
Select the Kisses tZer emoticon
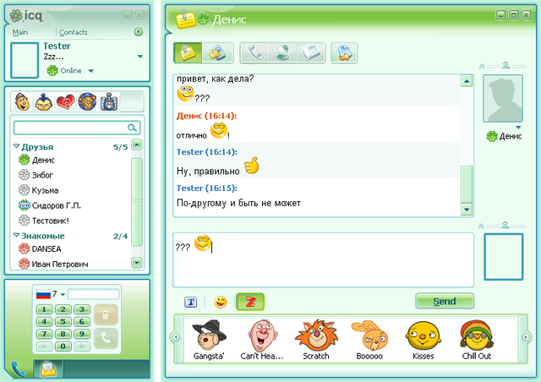423,339
